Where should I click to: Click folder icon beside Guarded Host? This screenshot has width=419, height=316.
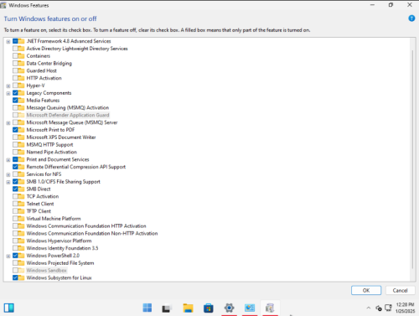coord(21,70)
